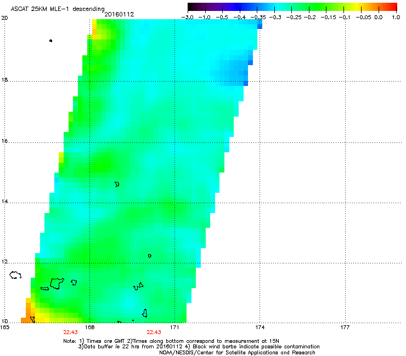Click the latitude axis label '12'
The image size is (406, 356).
(x=4, y=262)
